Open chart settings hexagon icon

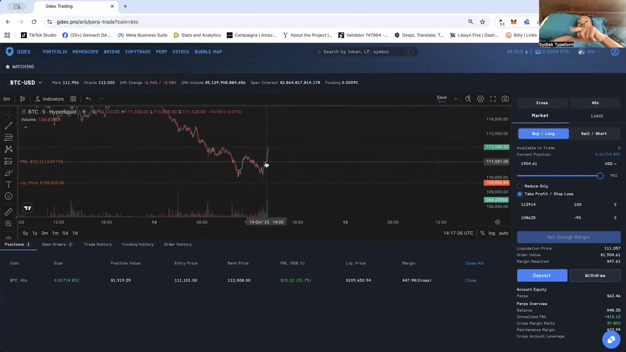coord(480,99)
